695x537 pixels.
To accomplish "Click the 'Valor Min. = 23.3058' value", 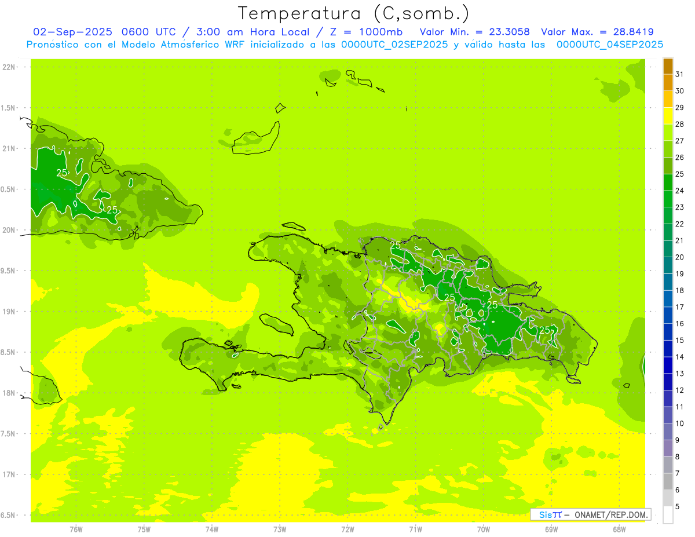I will (x=474, y=32).
